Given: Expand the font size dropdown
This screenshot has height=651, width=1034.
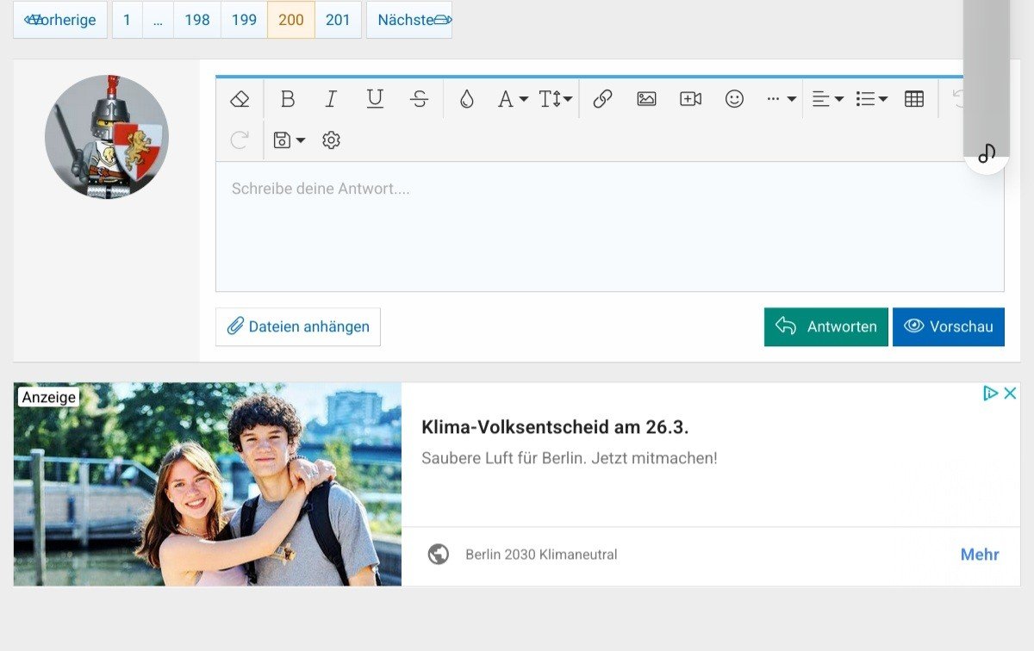Looking at the screenshot, I should [x=556, y=99].
